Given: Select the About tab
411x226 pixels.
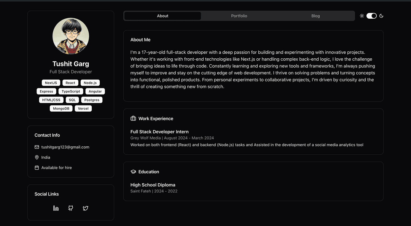Looking at the screenshot, I should 162,16.
